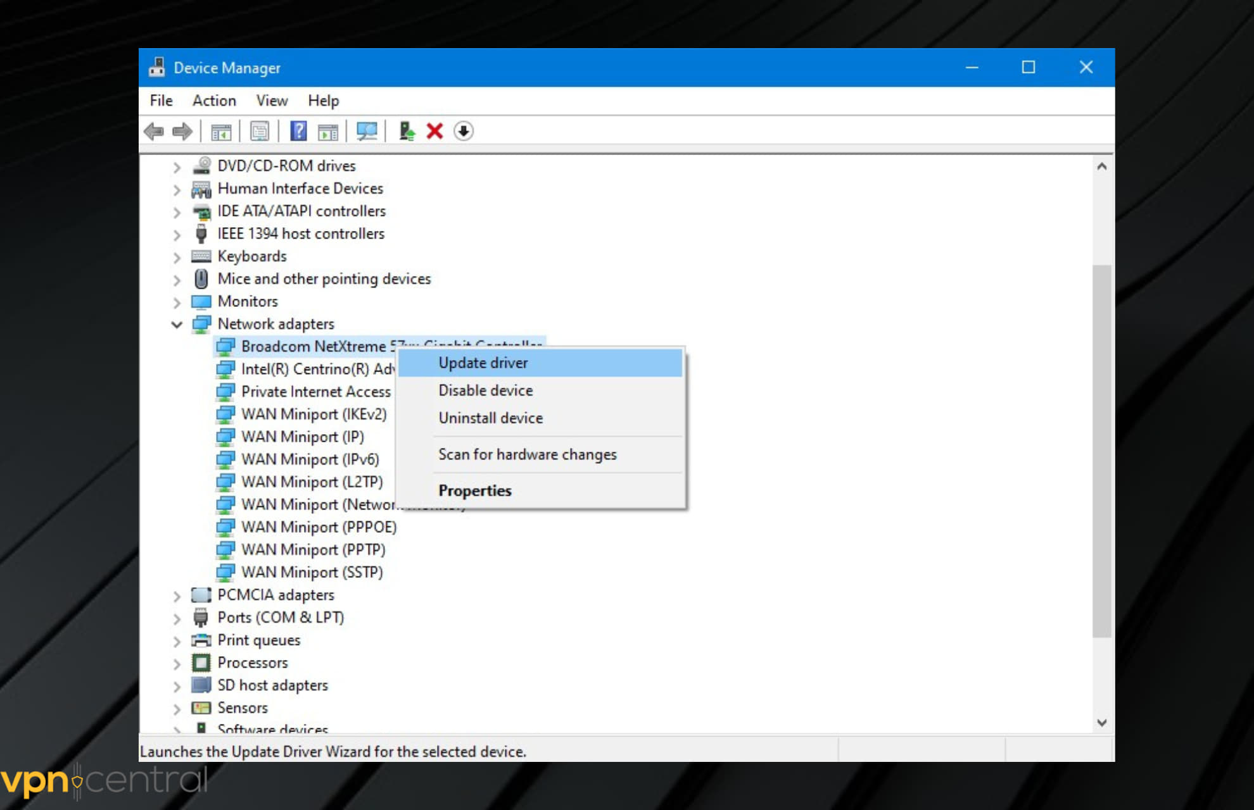Expand the Human Interface Devices category
The width and height of the screenshot is (1254, 810).
pyautogui.click(x=177, y=189)
